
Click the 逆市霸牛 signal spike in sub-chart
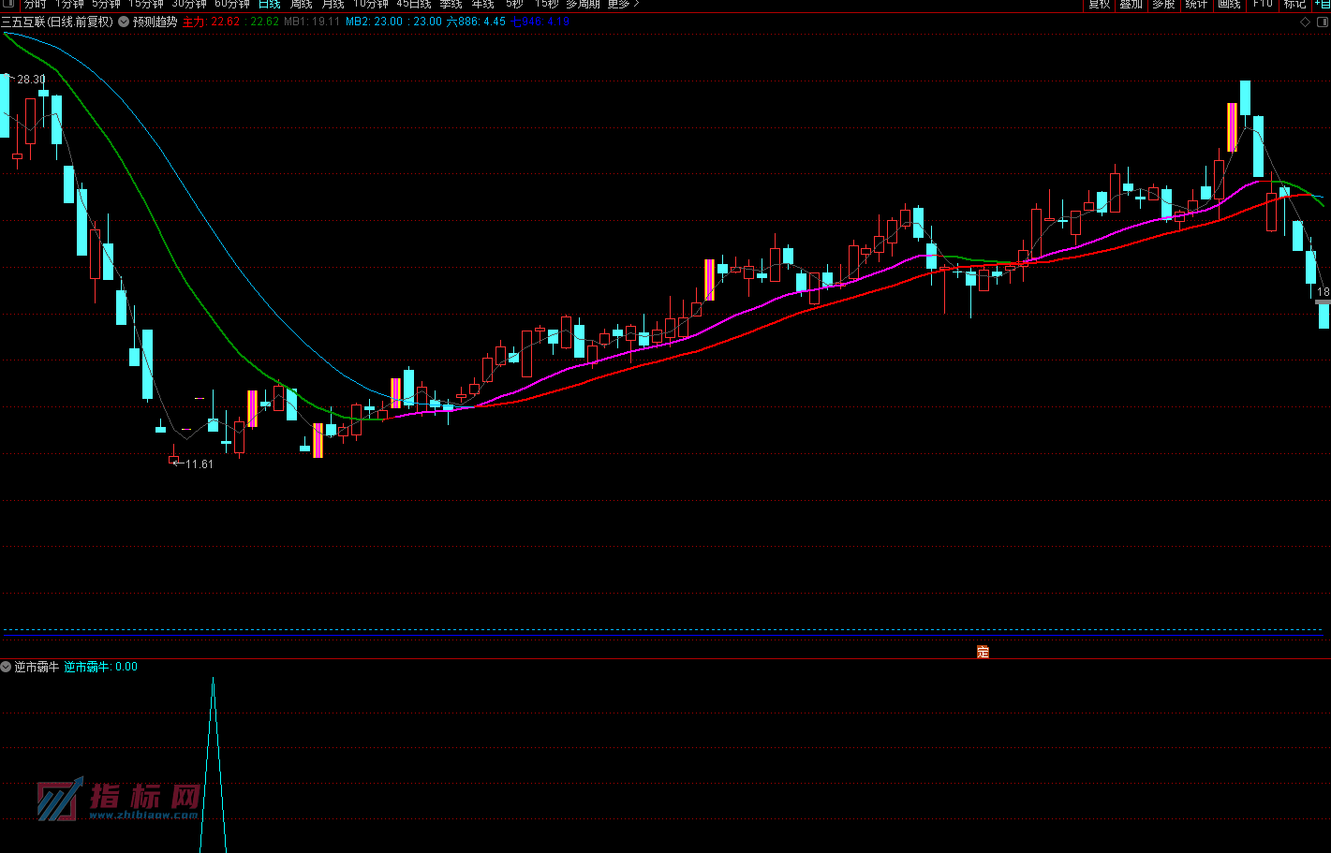click(x=213, y=763)
